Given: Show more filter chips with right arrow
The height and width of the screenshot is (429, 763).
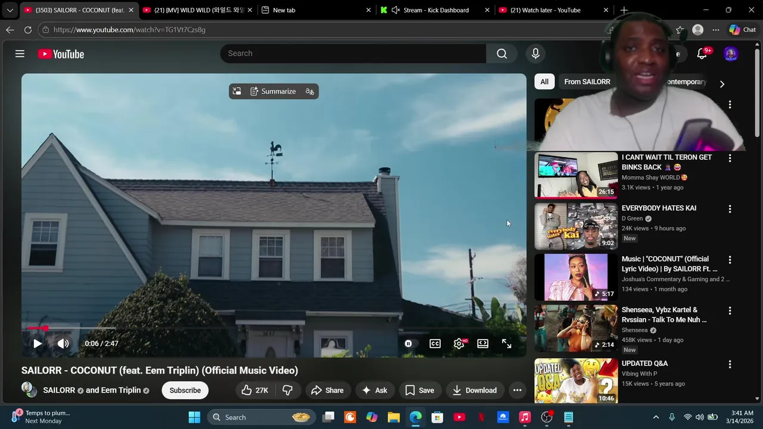Looking at the screenshot, I should (722, 84).
